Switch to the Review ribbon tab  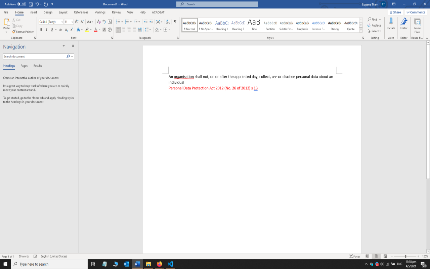click(x=116, y=12)
